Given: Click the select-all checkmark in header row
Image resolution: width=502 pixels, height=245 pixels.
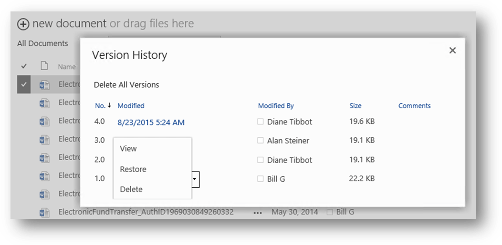Looking at the screenshot, I should coord(24,66).
